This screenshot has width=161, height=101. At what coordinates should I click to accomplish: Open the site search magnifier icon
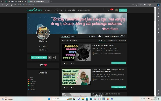coord(104,10)
